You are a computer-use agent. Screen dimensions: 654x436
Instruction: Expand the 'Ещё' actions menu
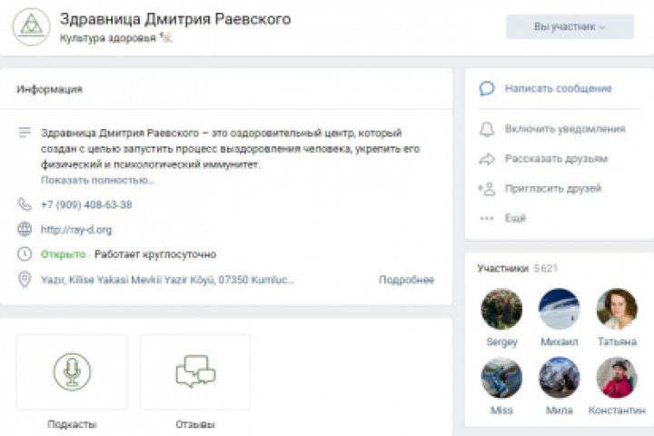click(x=515, y=218)
